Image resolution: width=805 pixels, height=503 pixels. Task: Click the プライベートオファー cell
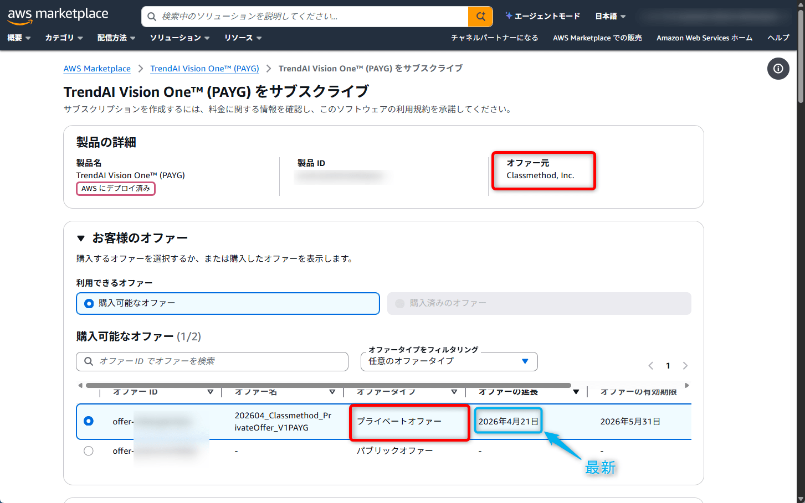pyautogui.click(x=399, y=422)
